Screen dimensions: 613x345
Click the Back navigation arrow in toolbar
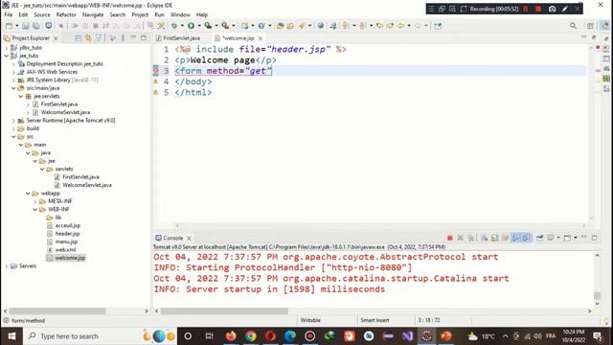(x=400, y=26)
